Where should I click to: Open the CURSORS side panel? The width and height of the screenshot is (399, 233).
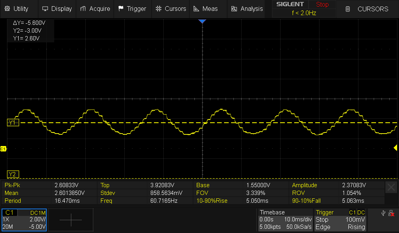[368, 9]
